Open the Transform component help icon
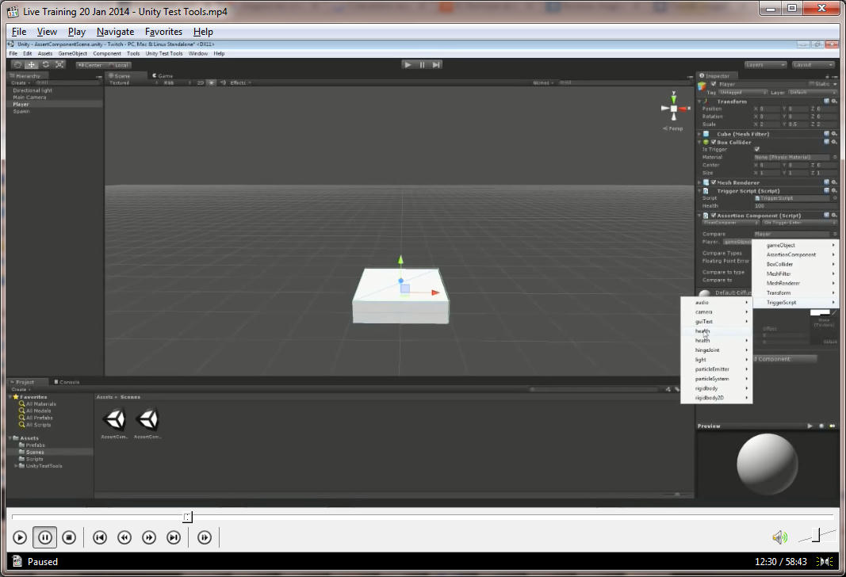This screenshot has width=846, height=577. [827, 101]
